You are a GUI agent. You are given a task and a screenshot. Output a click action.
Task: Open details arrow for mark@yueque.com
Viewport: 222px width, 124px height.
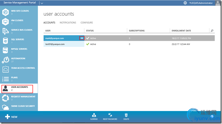point(82,38)
